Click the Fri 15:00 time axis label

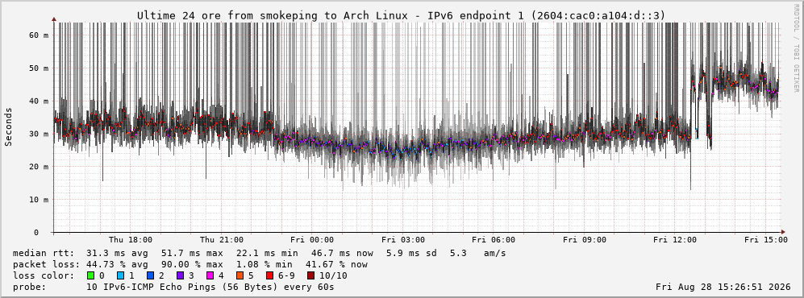[x=765, y=240]
